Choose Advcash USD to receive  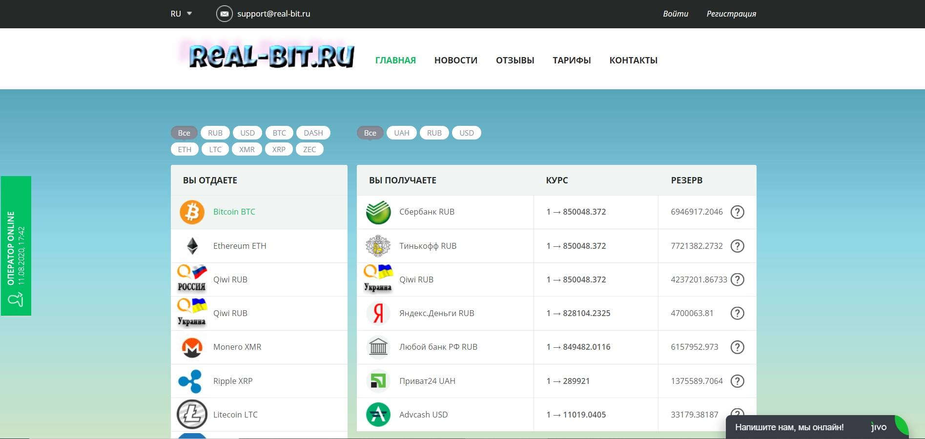coord(556,415)
